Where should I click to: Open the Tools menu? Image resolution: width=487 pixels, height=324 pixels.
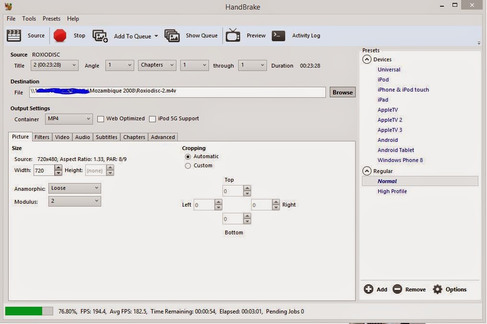[x=29, y=19]
